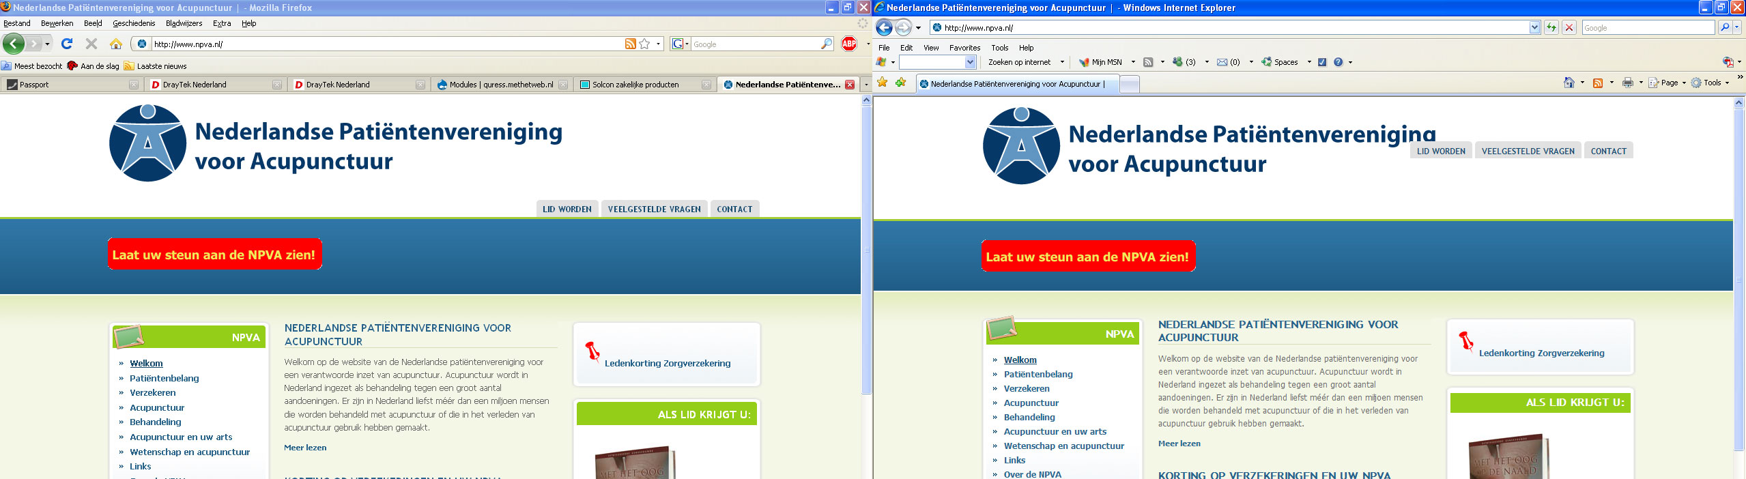Open the Messenger contacts (3) button

tap(1184, 62)
